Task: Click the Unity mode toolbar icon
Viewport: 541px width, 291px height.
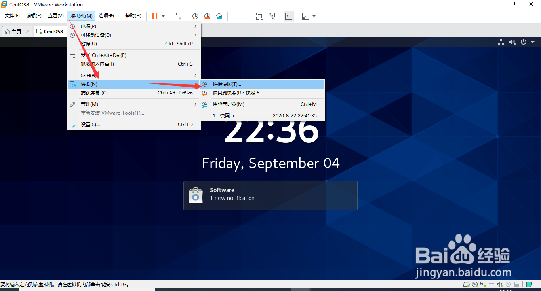Action: point(271,16)
